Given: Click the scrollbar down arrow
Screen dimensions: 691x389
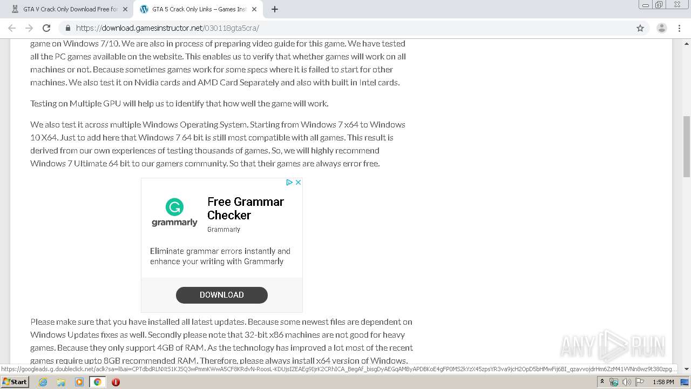Looking at the screenshot, I should click(x=687, y=369).
